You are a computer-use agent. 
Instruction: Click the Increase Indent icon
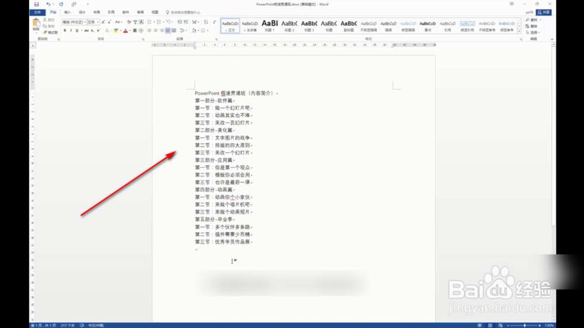[x=186, y=22]
